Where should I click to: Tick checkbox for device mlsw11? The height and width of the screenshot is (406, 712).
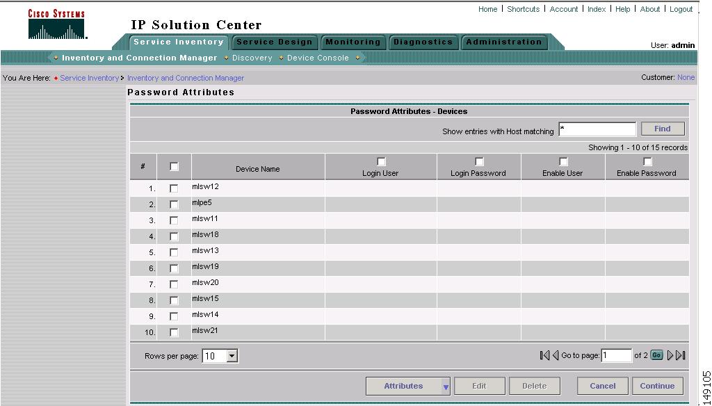174,220
